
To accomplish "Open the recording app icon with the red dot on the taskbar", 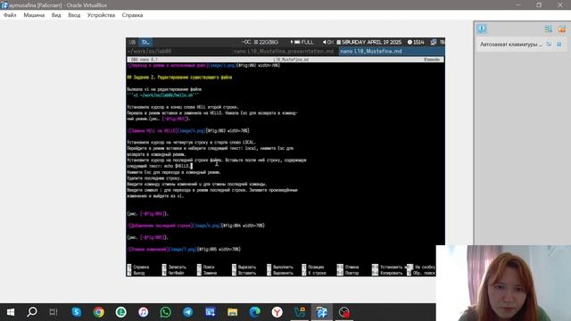I will pyautogui.click(x=344, y=312).
